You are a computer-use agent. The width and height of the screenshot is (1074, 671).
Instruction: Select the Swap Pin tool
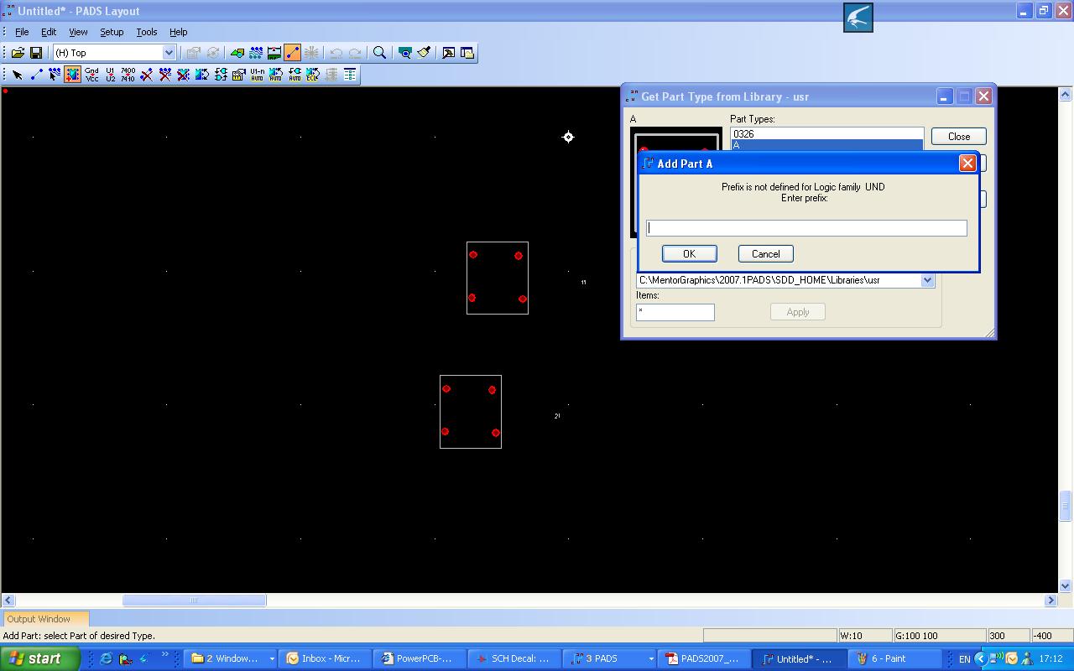click(x=202, y=75)
